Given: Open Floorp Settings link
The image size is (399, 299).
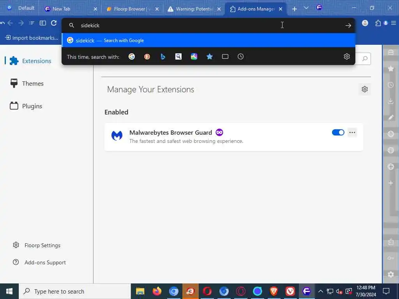Looking at the screenshot, I should [x=37, y=245].
